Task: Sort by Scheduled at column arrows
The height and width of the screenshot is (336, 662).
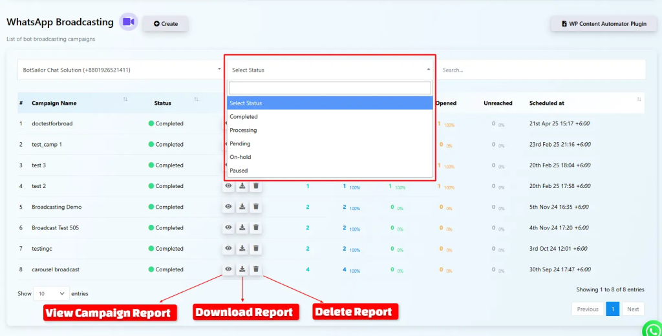Action: [x=639, y=100]
